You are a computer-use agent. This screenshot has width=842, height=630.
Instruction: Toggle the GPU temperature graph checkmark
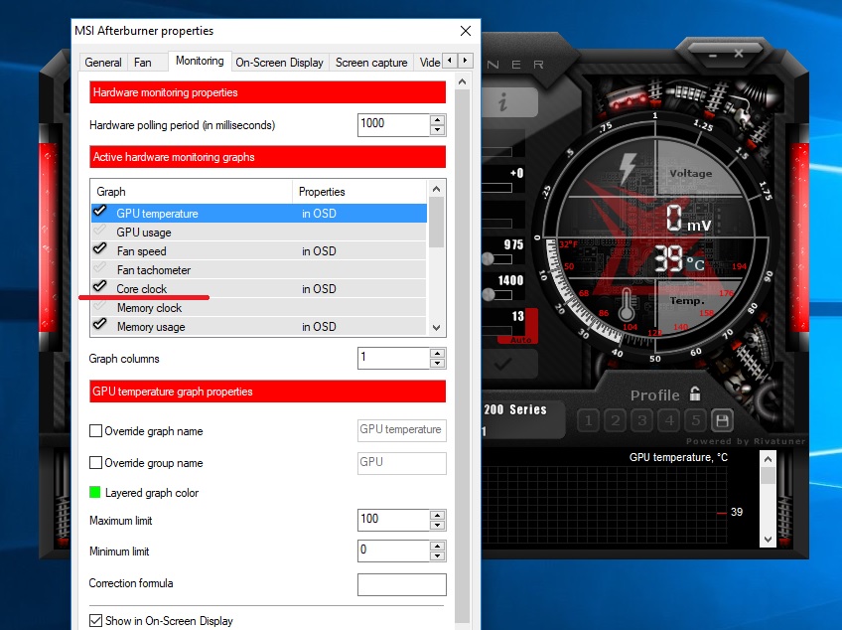pyautogui.click(x=100, y=212)
